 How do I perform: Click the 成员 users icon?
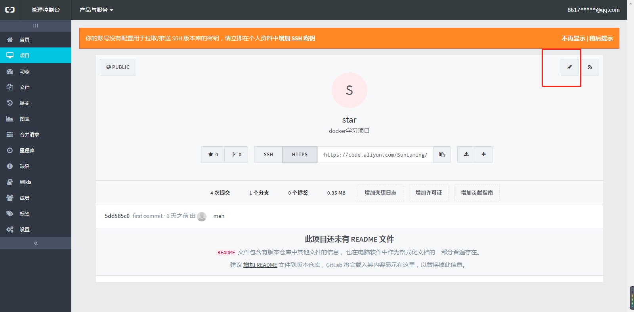[x=10, y=198]
